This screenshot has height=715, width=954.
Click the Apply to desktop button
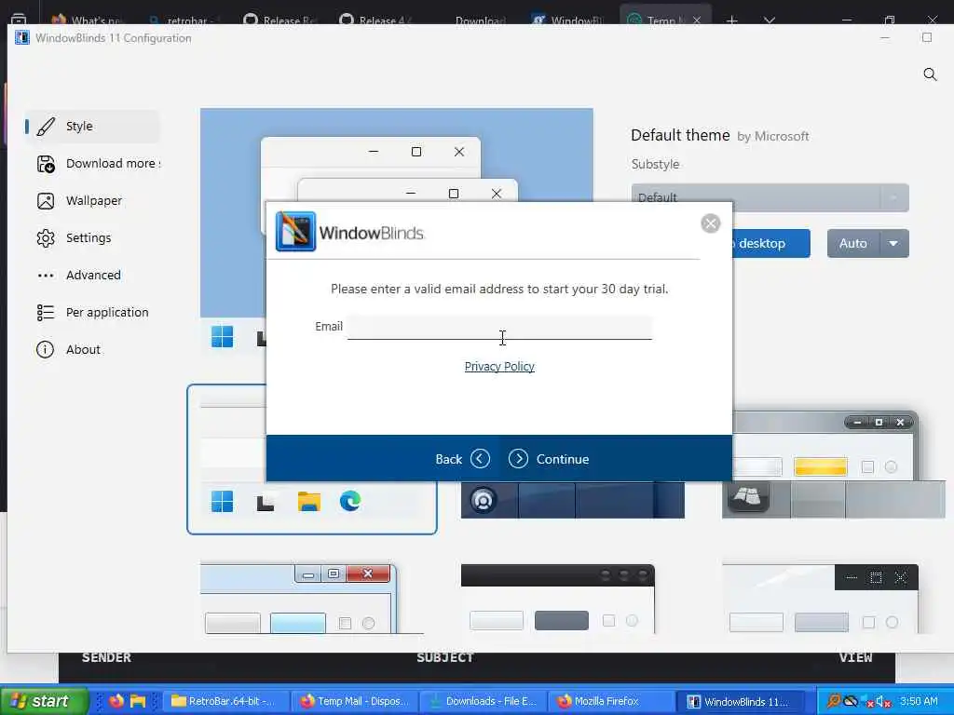770,243
